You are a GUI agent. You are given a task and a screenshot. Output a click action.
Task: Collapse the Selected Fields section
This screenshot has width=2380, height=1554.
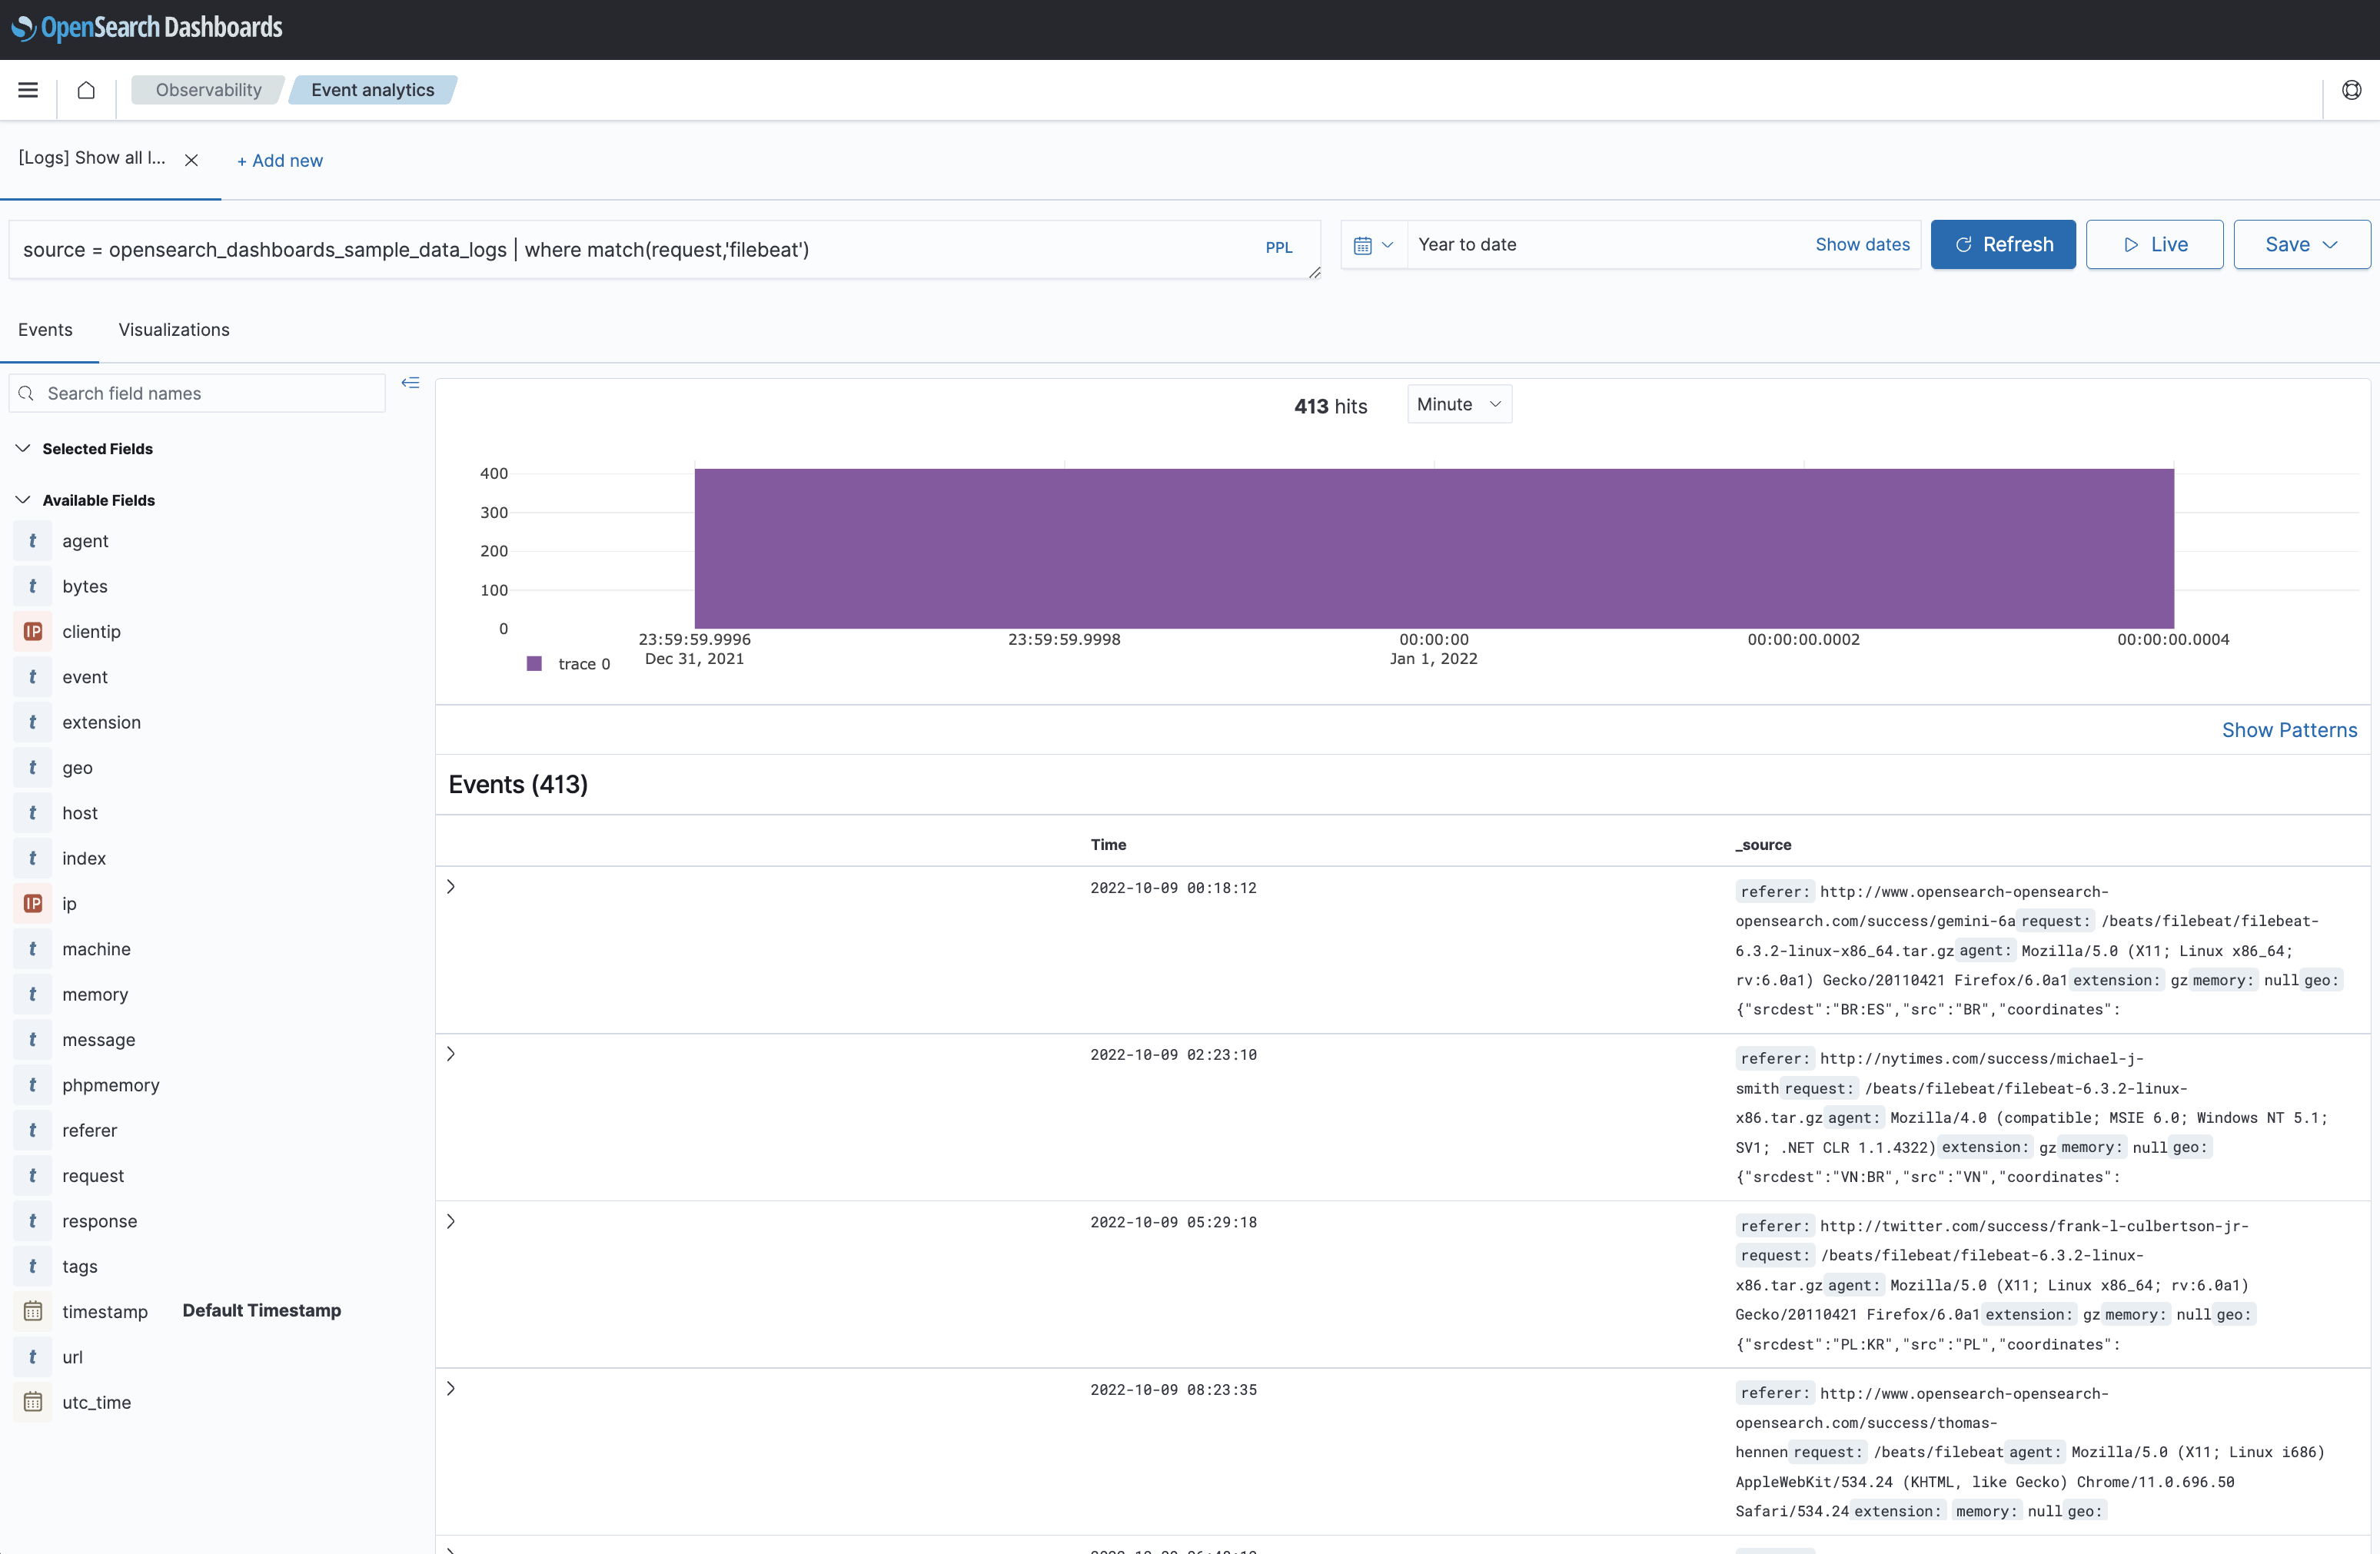23,448
